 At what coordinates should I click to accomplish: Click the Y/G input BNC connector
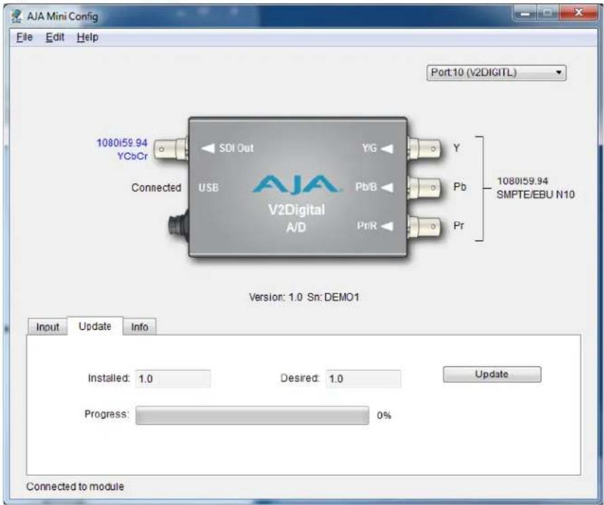click(x=424, y=148)
